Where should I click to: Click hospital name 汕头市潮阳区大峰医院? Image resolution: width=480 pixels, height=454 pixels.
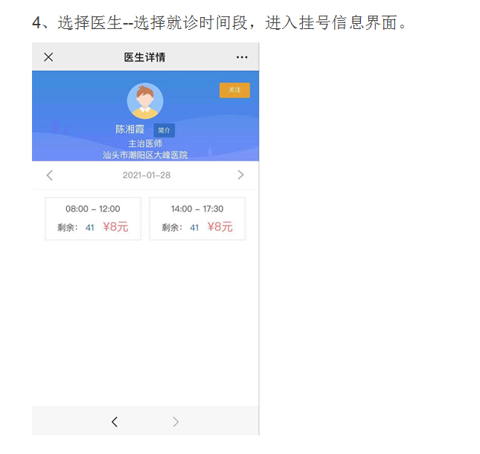(x=145, y=156)
